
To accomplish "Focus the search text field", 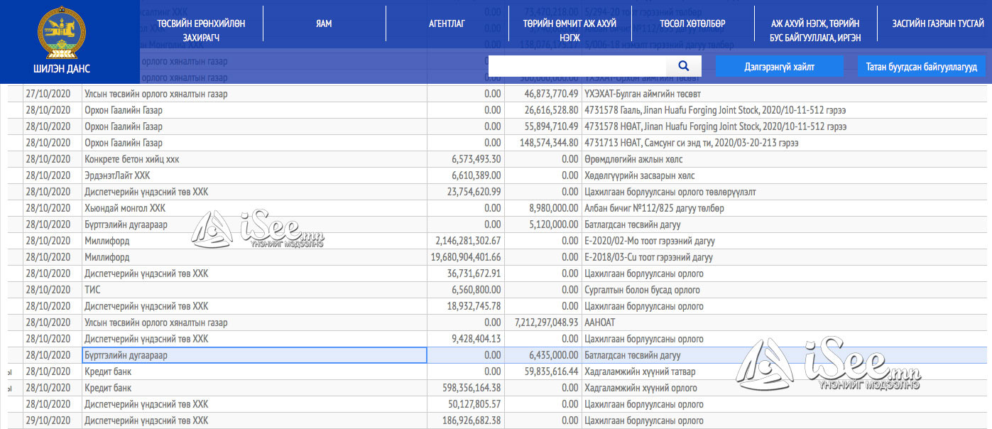I will click(577, 66).
